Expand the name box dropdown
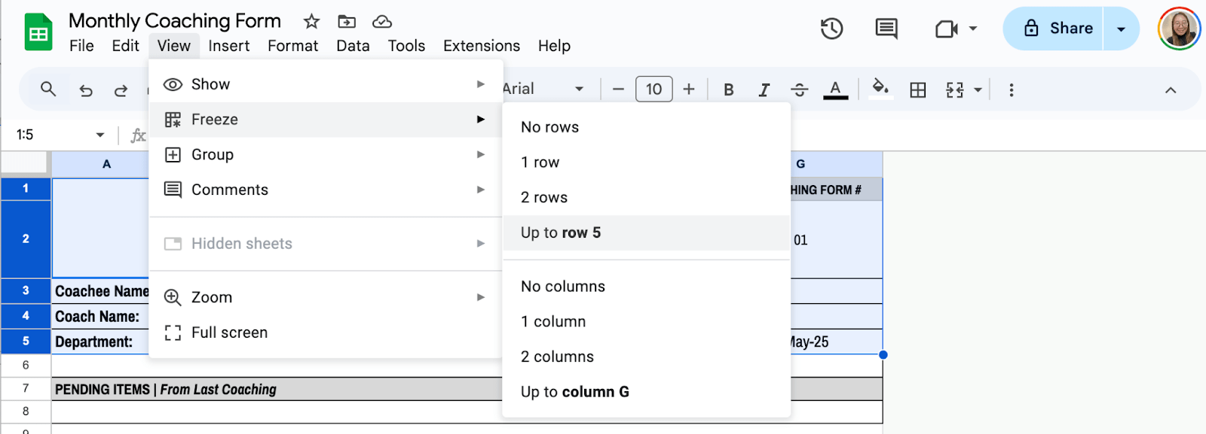The height and width of the screenshot is (434, 1206). click(100, 135)
